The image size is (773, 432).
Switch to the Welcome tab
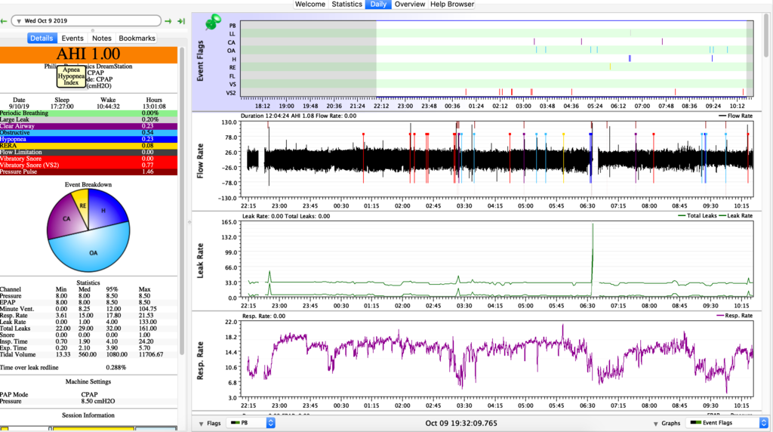[x=310, y=4]
